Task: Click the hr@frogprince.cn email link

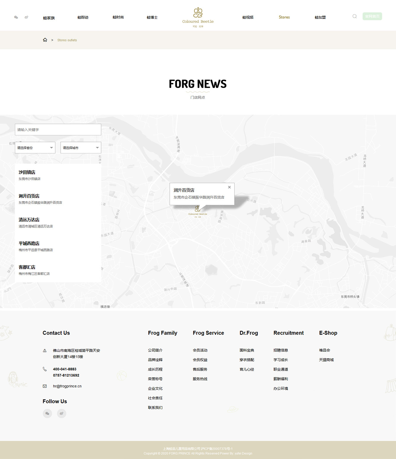Action: (x=67, y=386)
